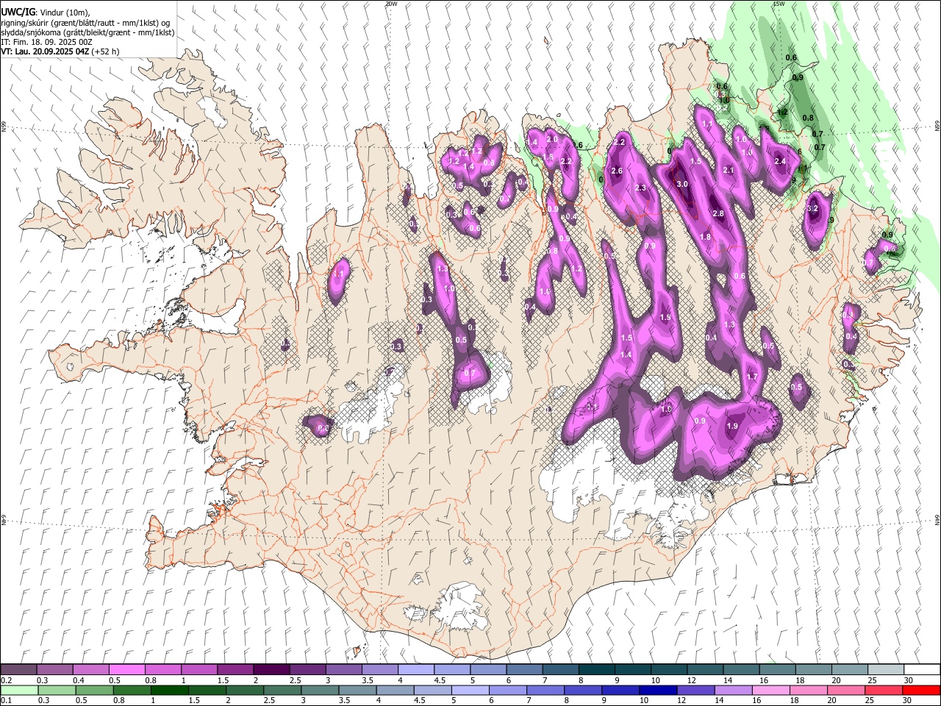Click the violet 14 rain legend swatch
This screenshot has height=706, width=941.
pyautogui.click(x=733, y=691)
